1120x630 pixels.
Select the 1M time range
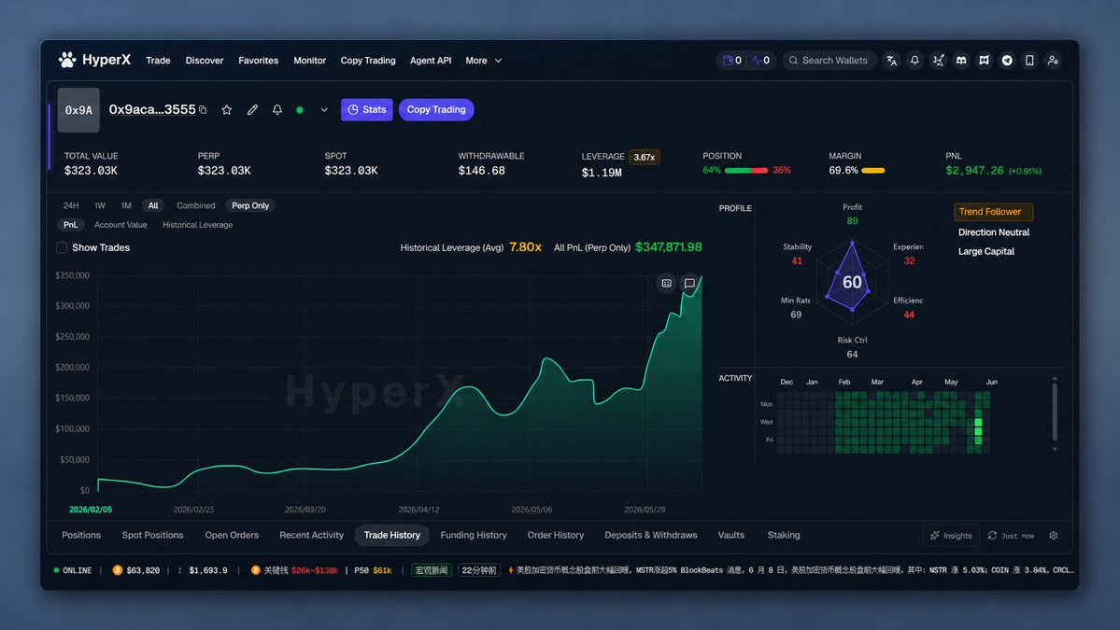(x=126, y=205)
